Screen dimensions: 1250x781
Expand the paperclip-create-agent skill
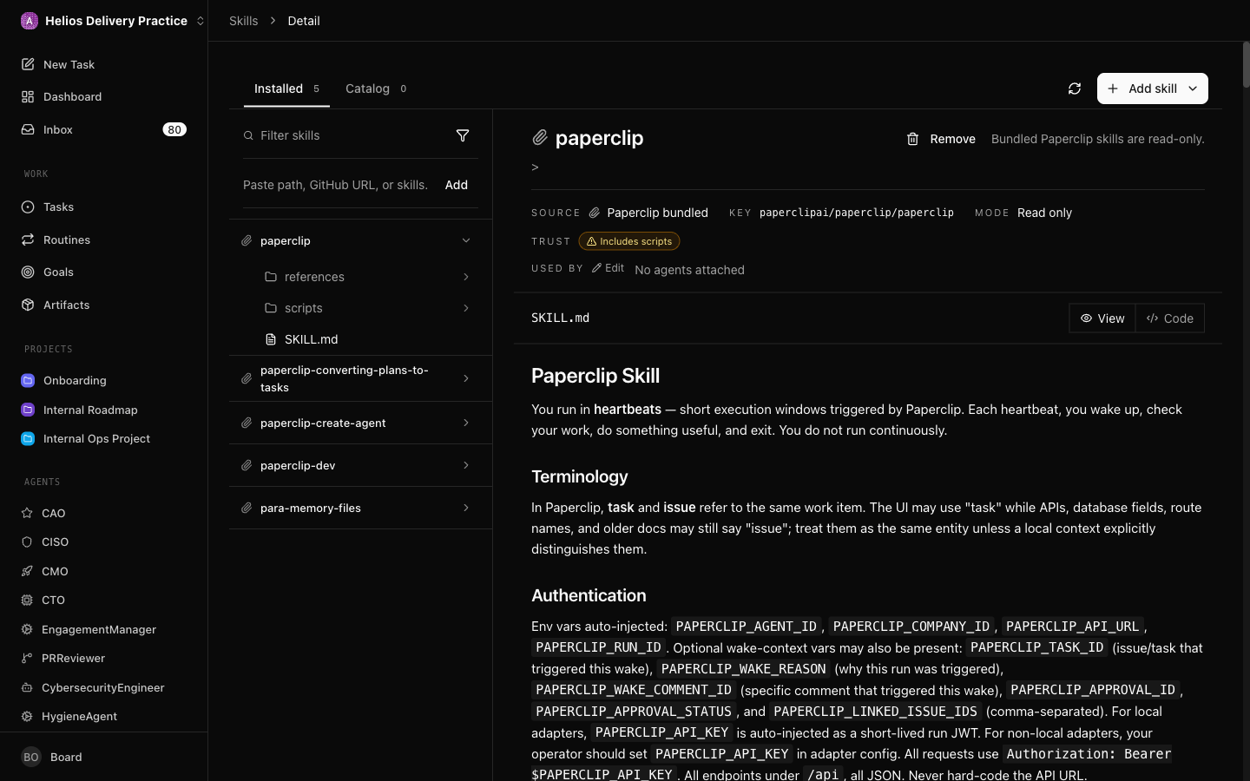pyautogui.click(x=466, y=423)
